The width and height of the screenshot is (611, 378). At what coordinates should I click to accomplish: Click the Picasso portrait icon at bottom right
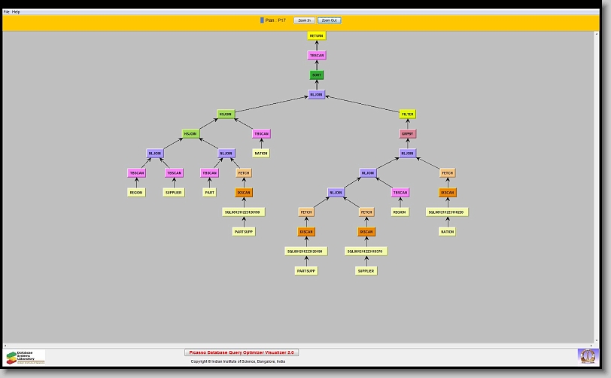coord(587,355)
